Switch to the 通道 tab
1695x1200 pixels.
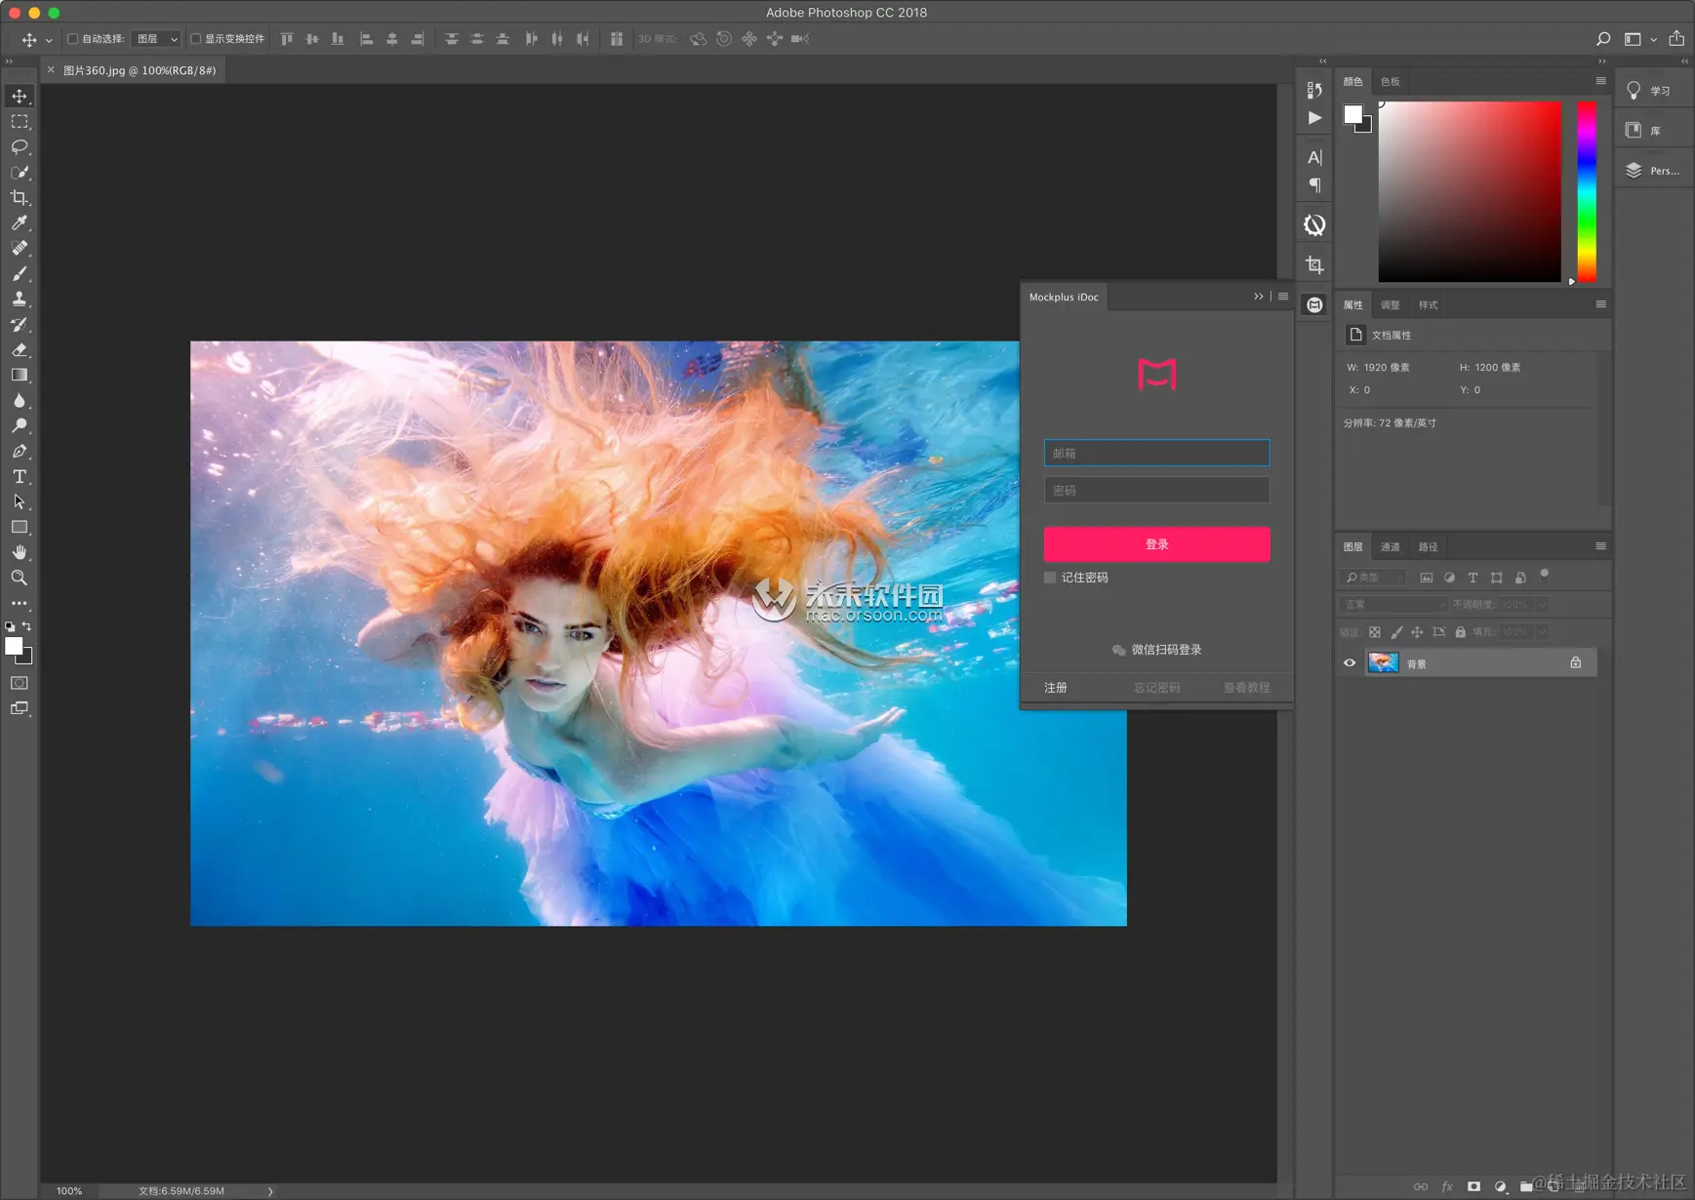pos(1391,547)
